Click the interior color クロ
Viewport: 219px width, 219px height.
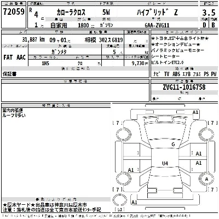coord(80,64)
